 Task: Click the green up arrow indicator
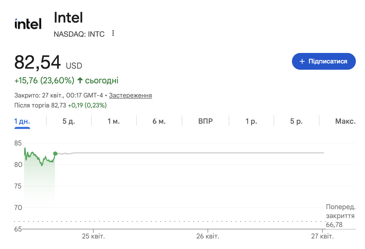click(80, 80)
